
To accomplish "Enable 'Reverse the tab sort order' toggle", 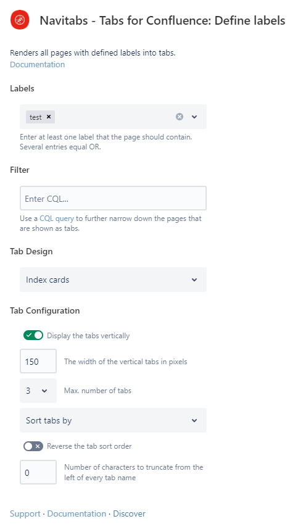I will [x=33, y=446].
